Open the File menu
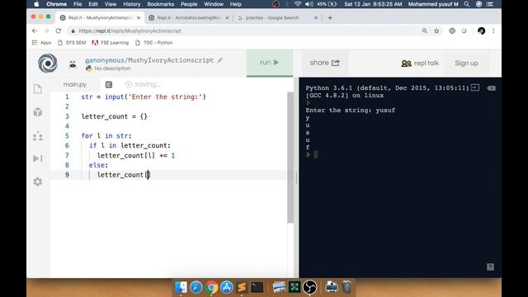This screenshot has height=297, width=528. [x=78, y=4]
